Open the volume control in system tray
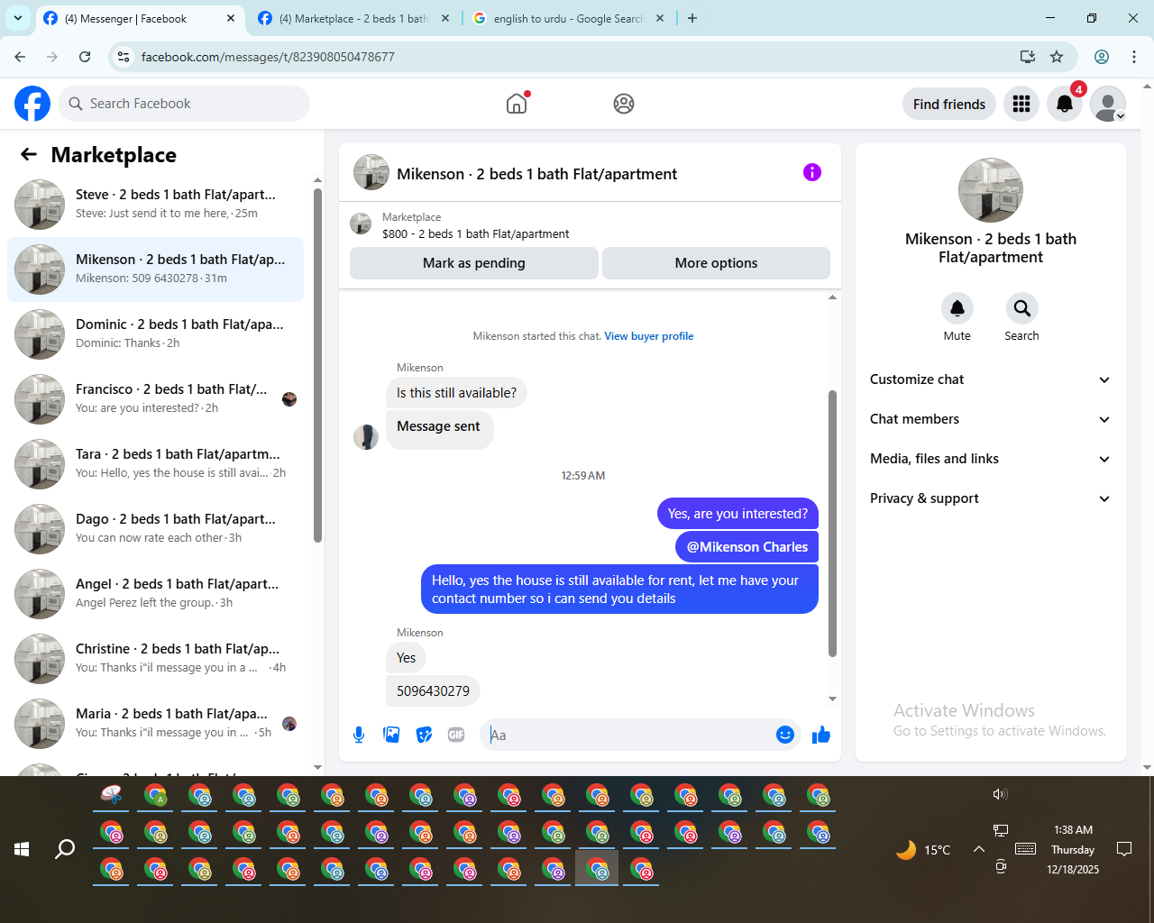 tap(1000, 794)
